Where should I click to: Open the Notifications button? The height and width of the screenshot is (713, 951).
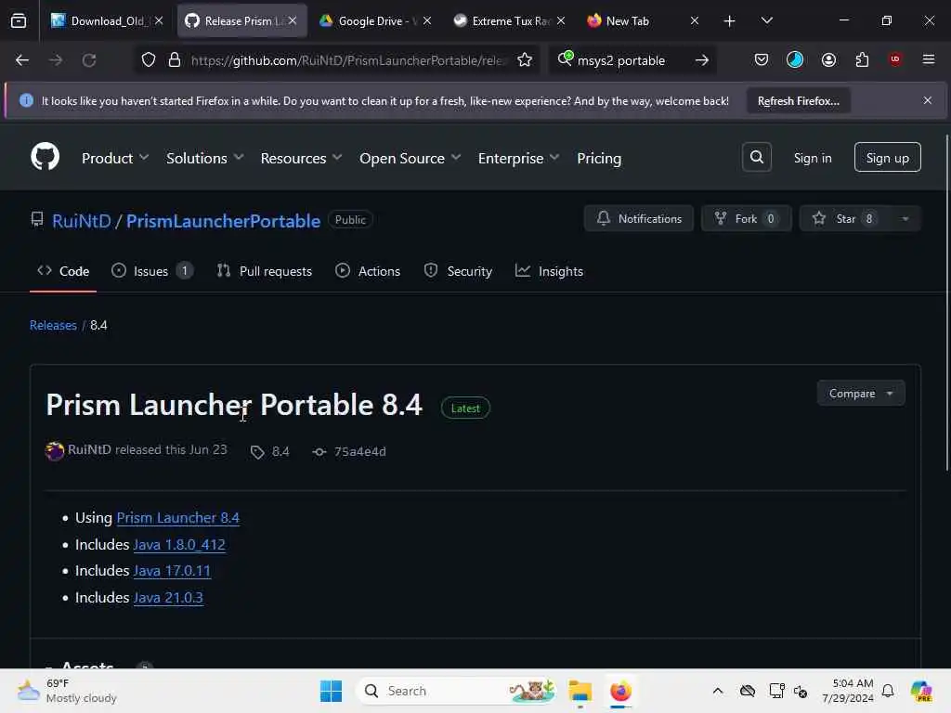click(x=639, y=219)
